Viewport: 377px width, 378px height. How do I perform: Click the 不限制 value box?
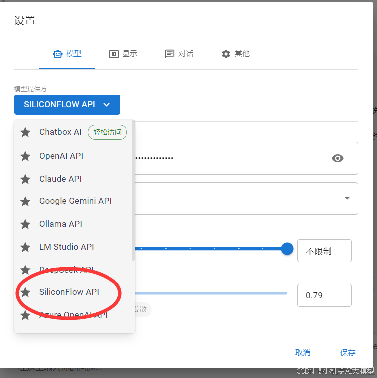point(324,251)
